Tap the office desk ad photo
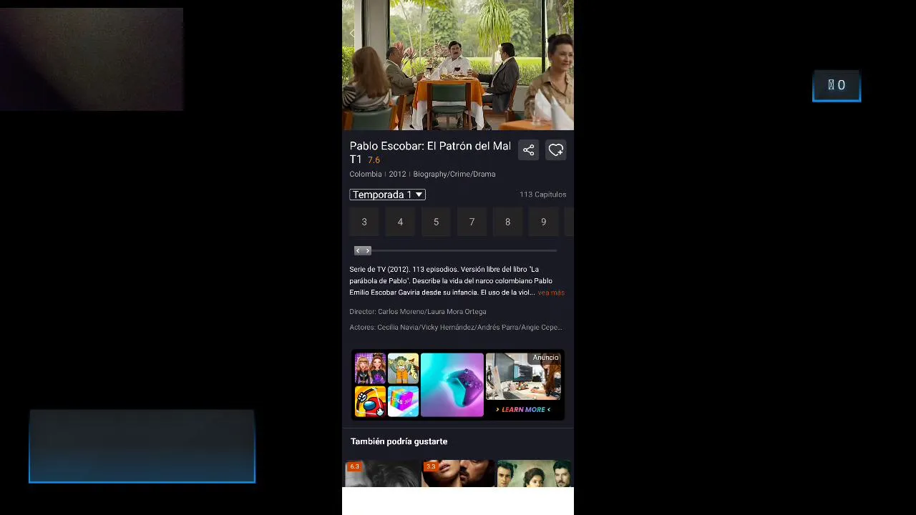916x515 pixels. point(523,377)
